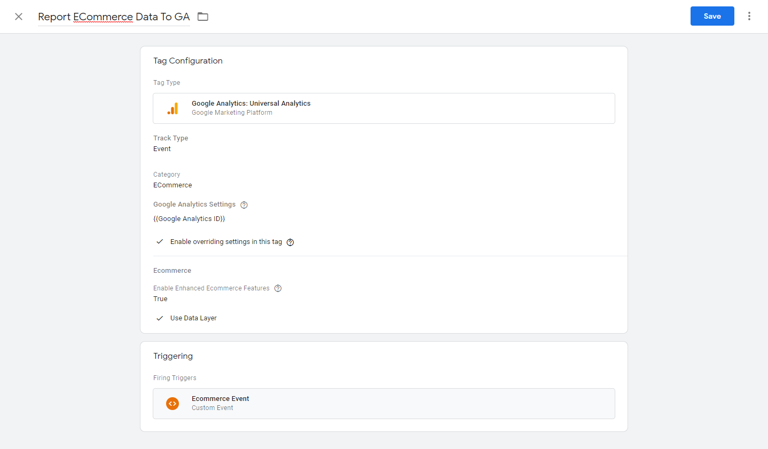Viewport: 768px width, 449px height.
Task: Toggle the Use Data Layer checkbox
Action: [x=160, y=318]
